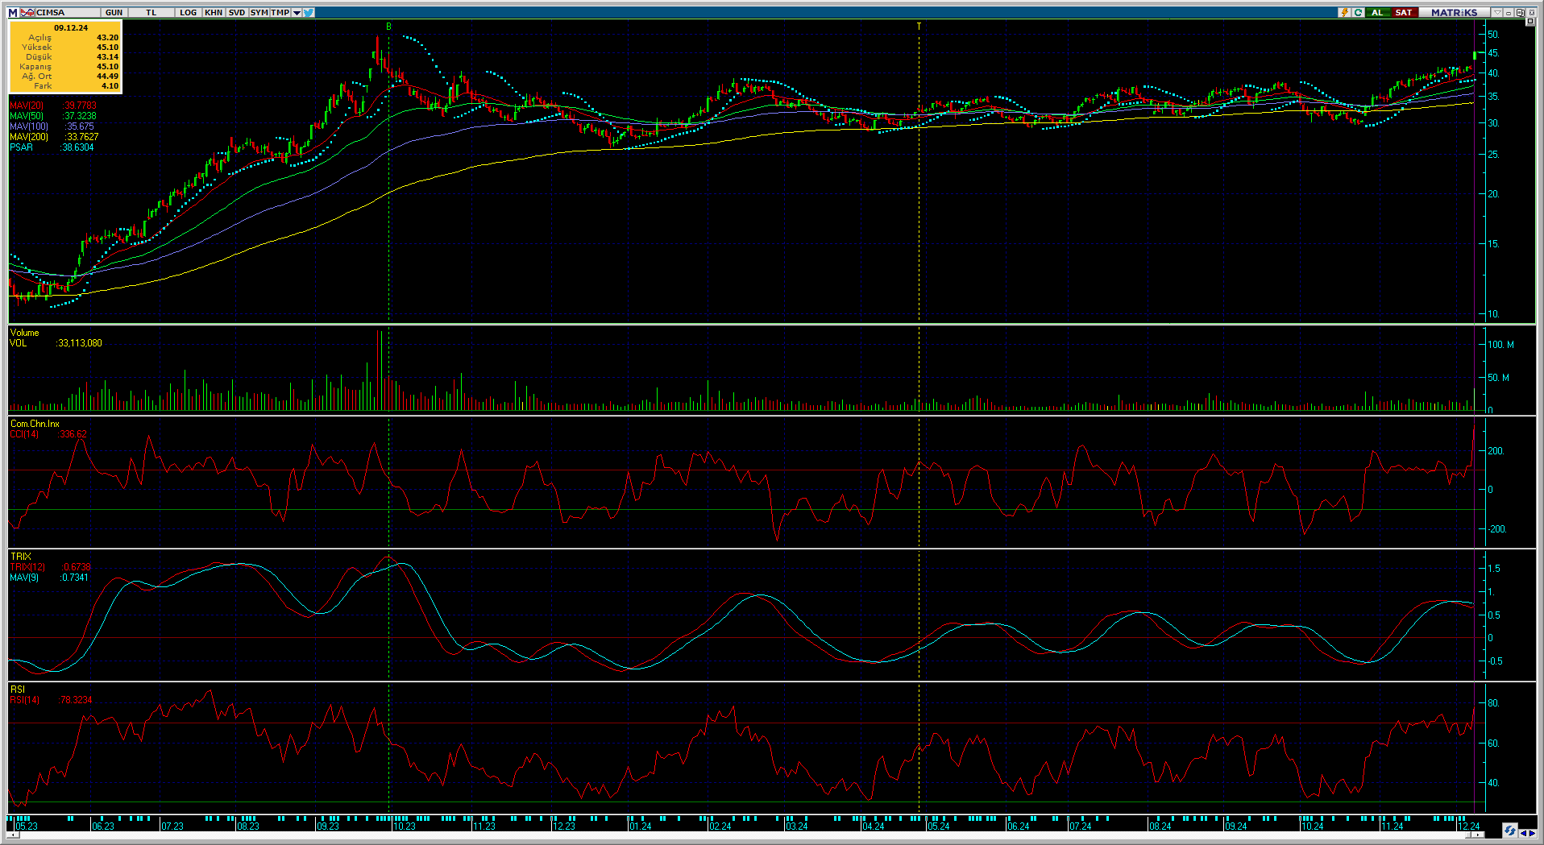Viewport: 1544px width, 845px height.
Task: Click the TRIX panel title
Action: tap(20, 557)
